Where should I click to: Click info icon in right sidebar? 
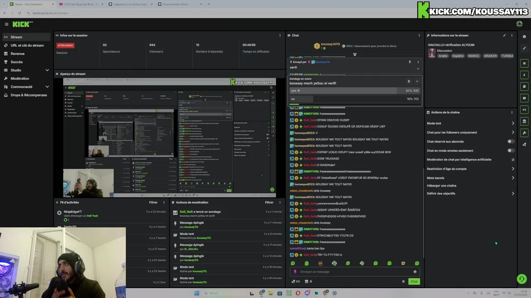(x=524, y=37)
